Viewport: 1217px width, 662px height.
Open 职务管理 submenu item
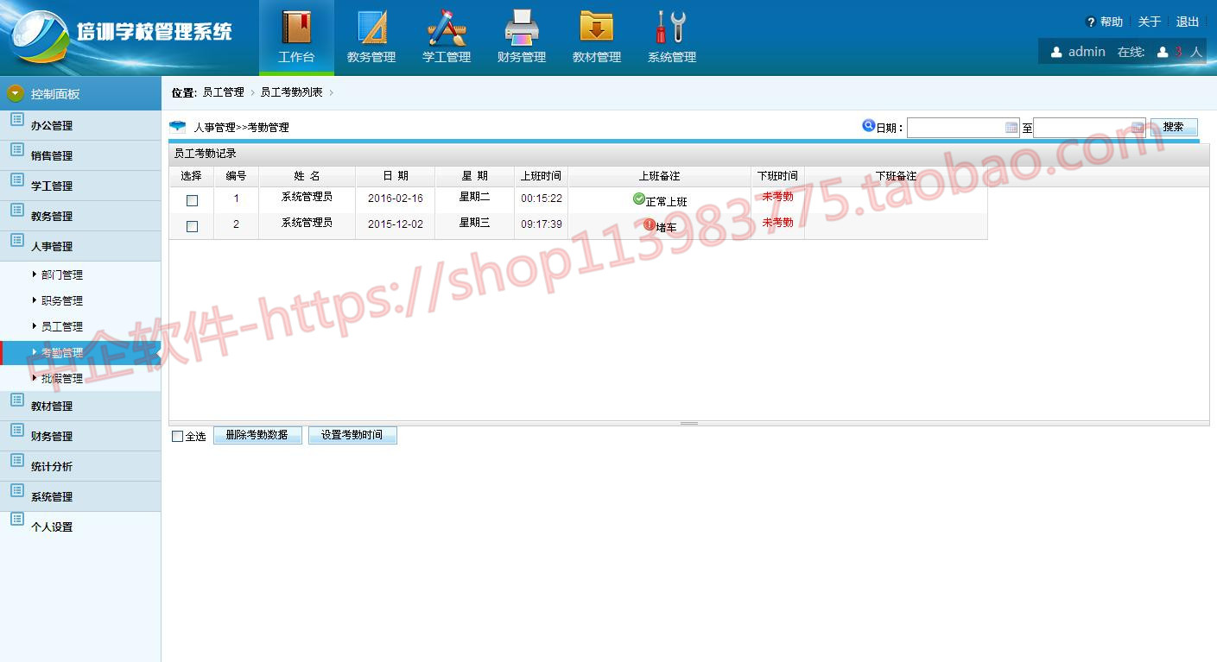point(62,301)
